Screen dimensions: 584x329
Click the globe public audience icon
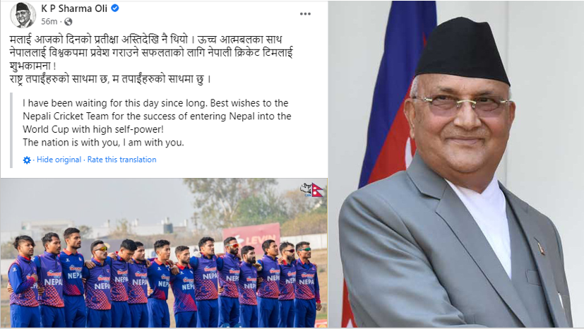68,22
